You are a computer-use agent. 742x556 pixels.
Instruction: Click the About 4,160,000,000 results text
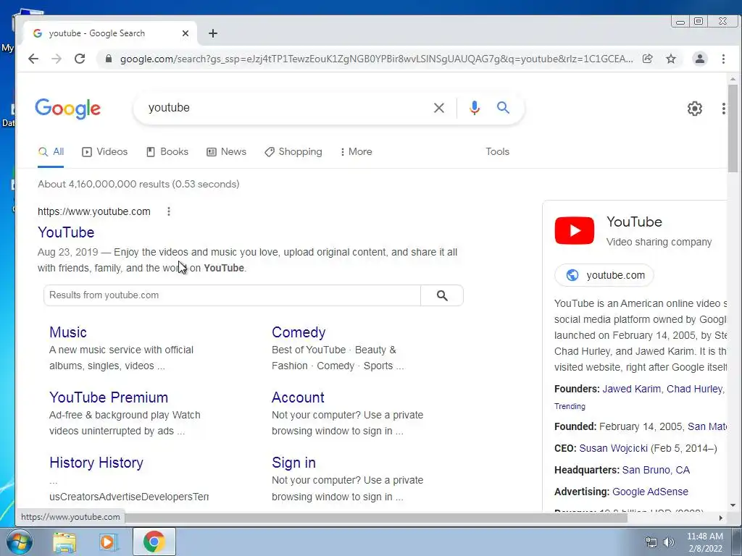pos(138,184)
